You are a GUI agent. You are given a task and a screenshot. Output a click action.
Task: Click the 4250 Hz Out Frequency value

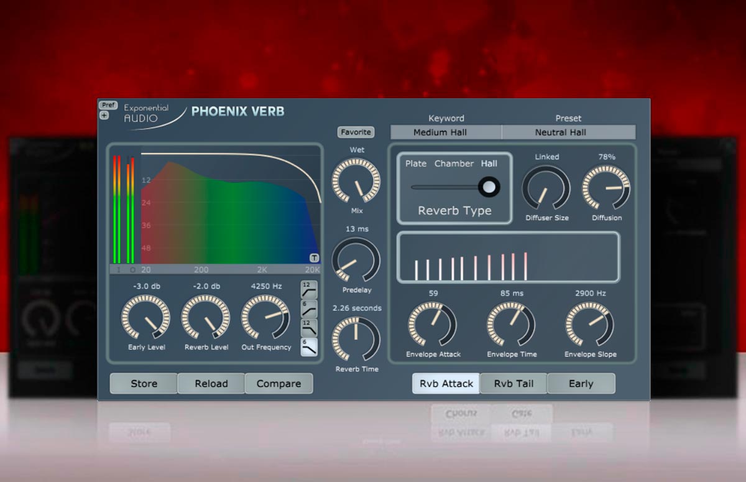point(266,287)
